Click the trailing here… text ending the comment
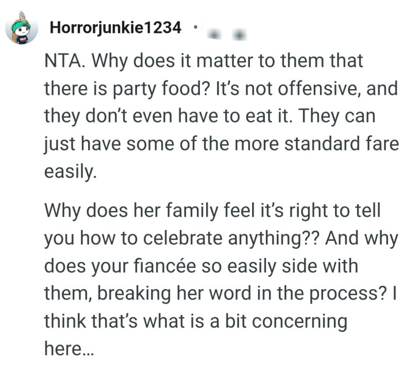Viewport: 403px width, 372px height. 63,348
